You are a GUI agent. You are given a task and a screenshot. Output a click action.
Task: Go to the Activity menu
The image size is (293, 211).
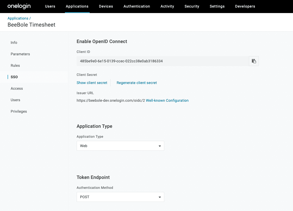pos(167,6)
